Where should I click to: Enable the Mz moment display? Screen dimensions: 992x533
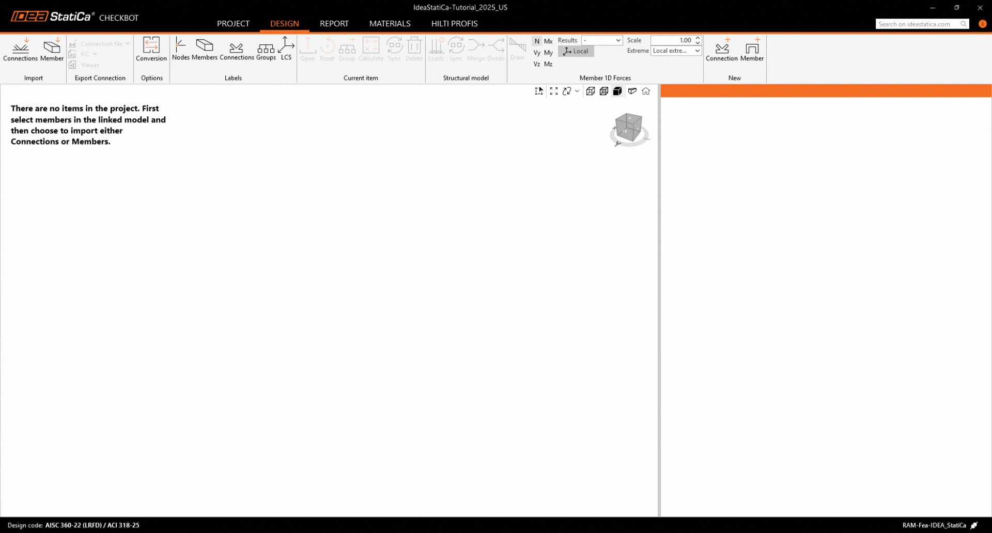click(x=548, y=64)
